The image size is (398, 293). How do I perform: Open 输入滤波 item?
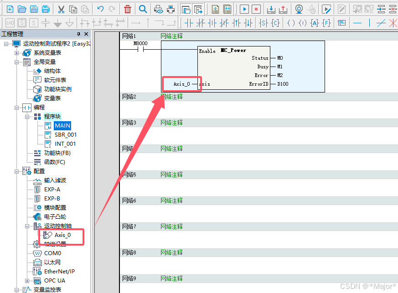(55, 180)
